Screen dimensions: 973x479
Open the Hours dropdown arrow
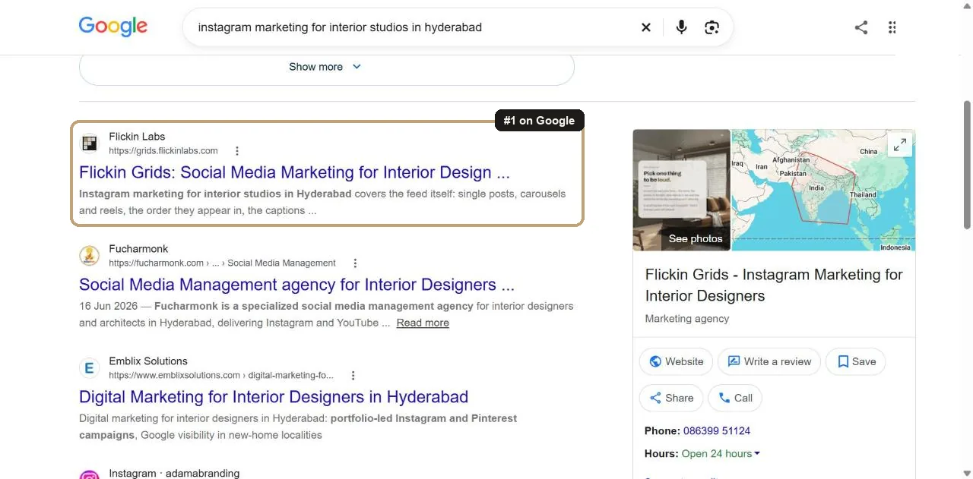point(757,454)
